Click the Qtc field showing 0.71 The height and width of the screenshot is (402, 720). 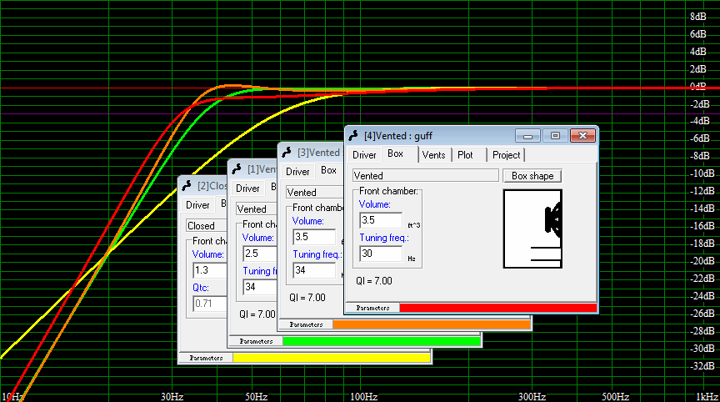point(210,304)
